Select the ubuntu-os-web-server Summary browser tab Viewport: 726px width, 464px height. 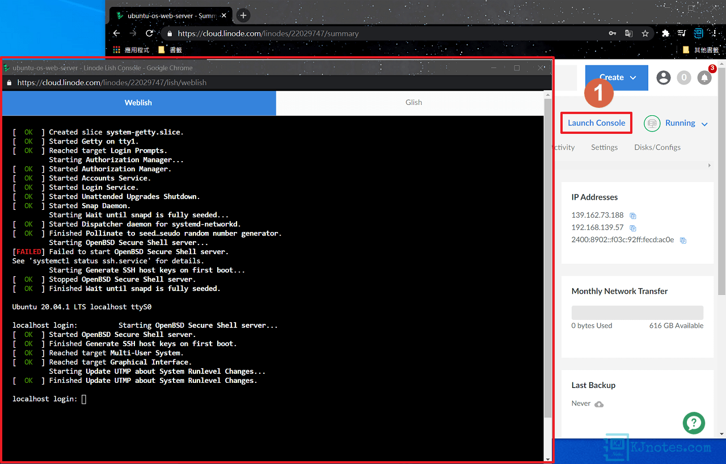click(170, 16)
